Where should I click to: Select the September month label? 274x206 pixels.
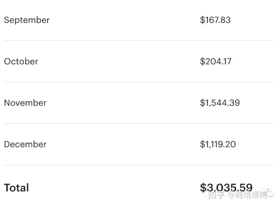coord(27,20)
